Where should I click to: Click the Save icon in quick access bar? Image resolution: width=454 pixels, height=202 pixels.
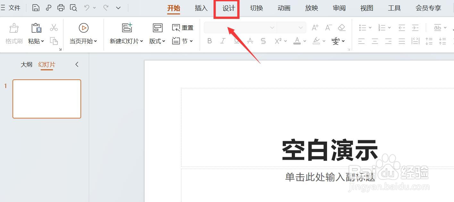point(36,8)
